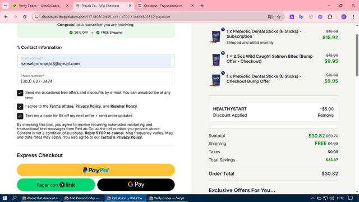Open the Google Translate extension icon
The width and height of the screenshot is (359, 202).
coord(301,17)
